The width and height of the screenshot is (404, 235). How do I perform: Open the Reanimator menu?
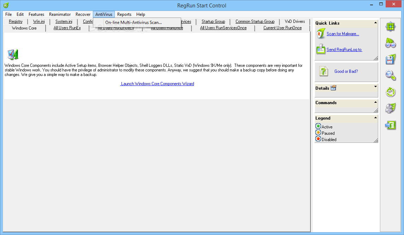coord(60,14)
